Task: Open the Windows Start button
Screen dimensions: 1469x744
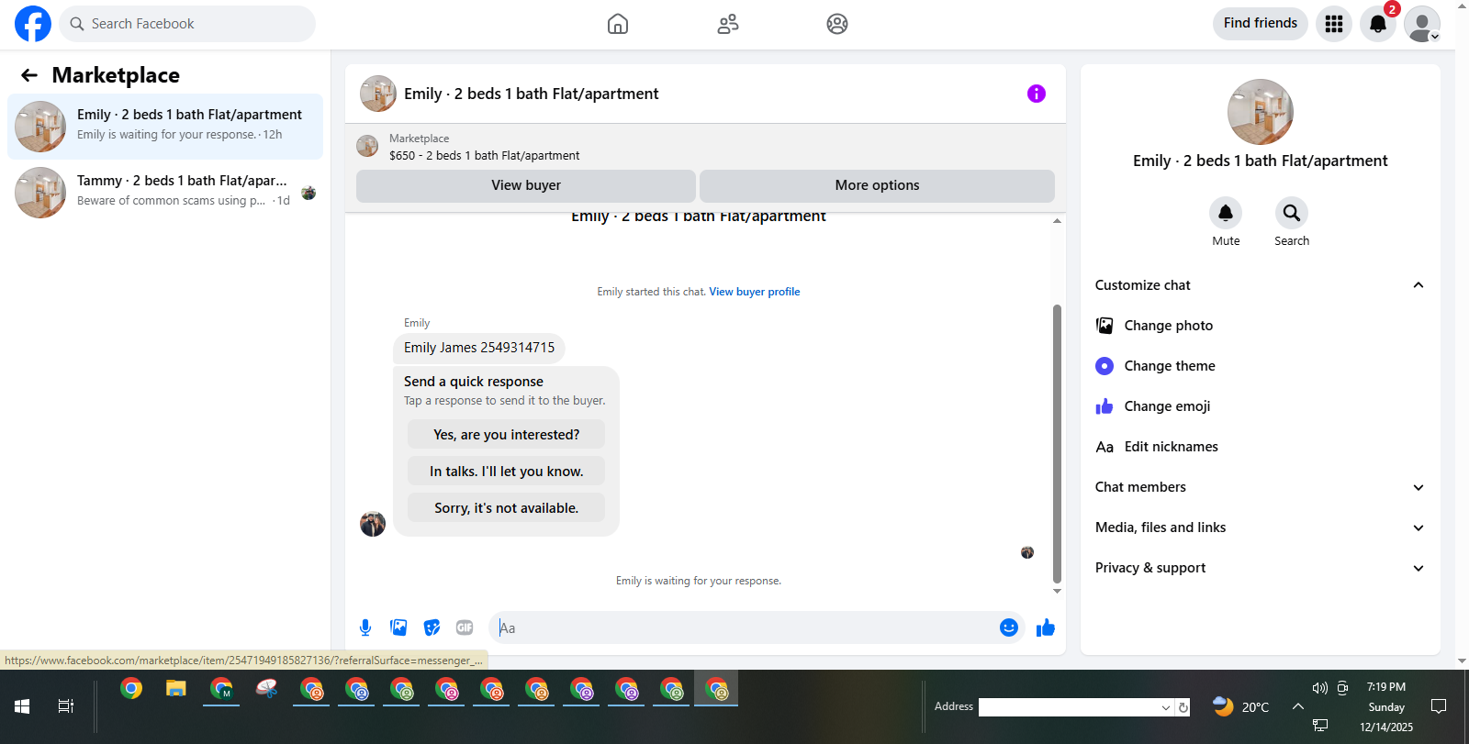Action: click(22, 706)
